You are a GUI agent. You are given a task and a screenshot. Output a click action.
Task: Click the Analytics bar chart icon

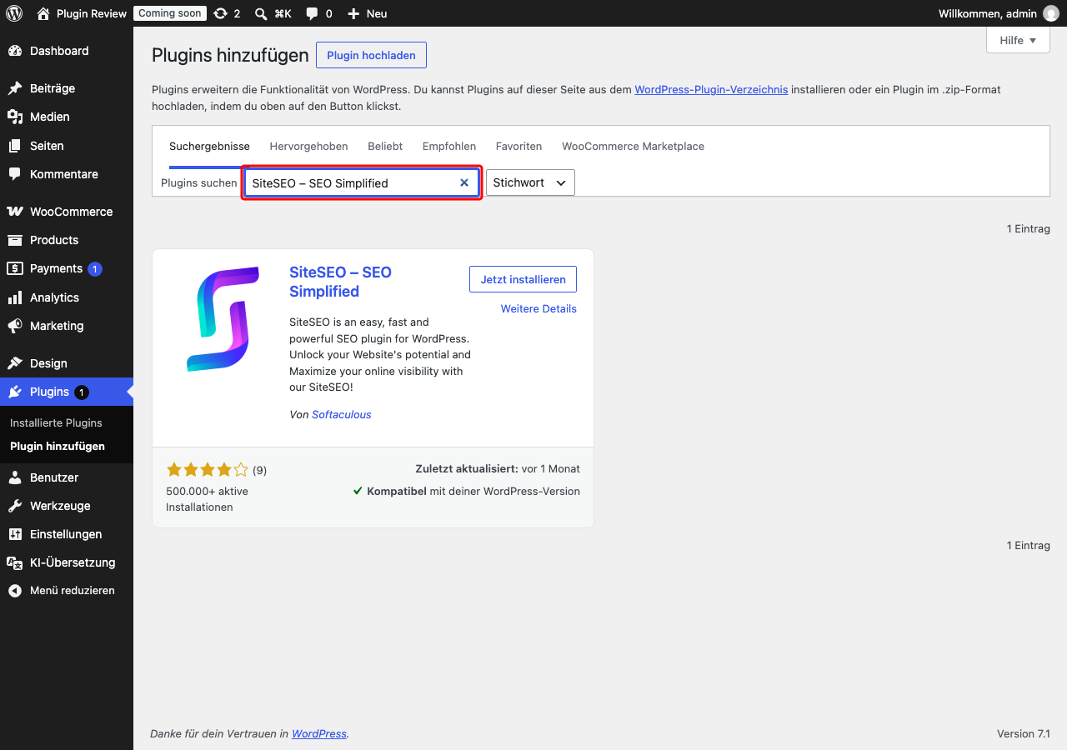15,297
